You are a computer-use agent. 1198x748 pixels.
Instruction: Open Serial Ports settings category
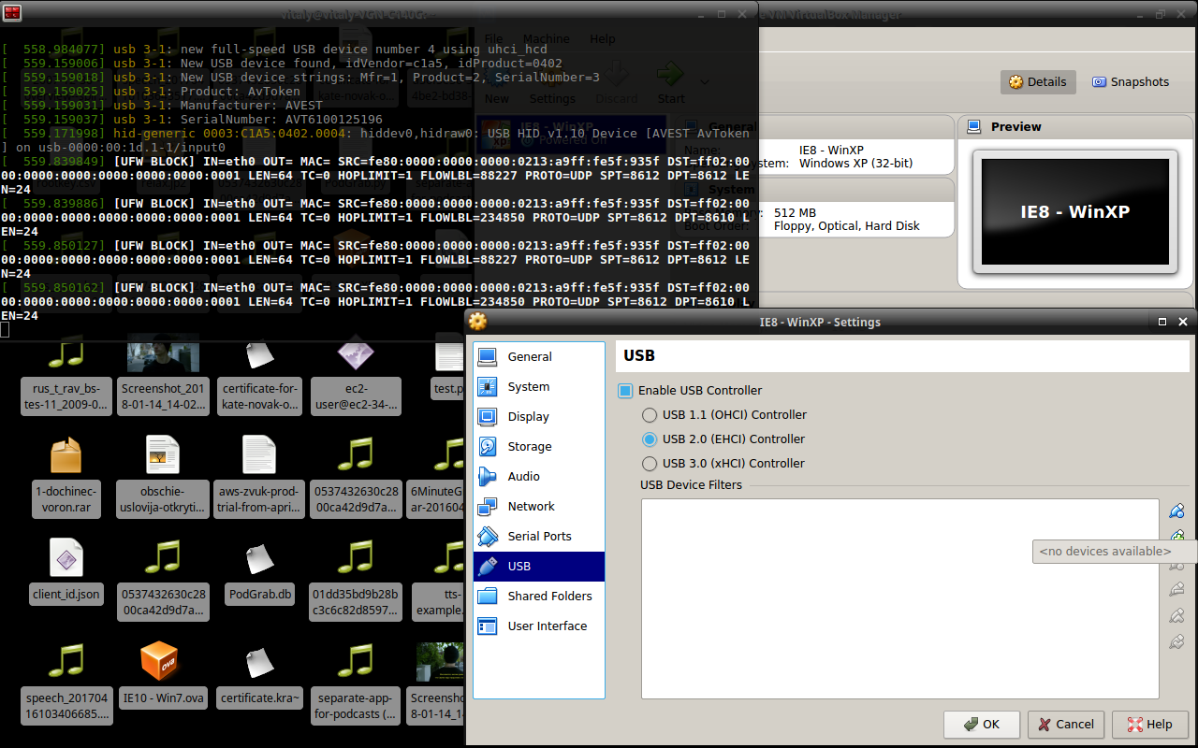click(x=539, y=536)
